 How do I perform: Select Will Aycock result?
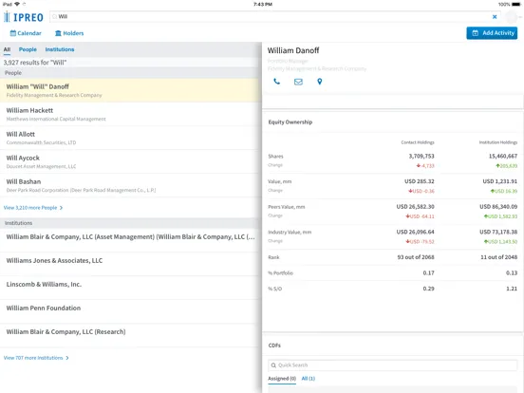pyautogui.click(x=130, y=161)
